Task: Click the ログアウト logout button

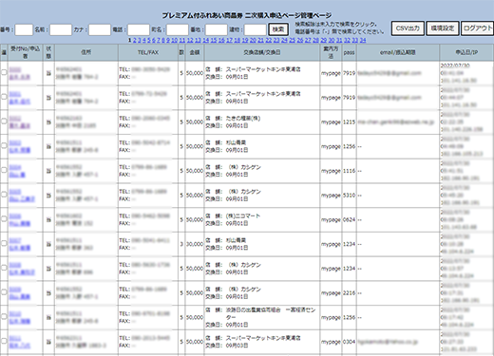Action: click(x=478, y=28)
